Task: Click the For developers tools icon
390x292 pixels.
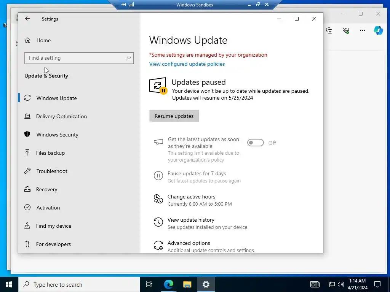Action: (27, 244)
